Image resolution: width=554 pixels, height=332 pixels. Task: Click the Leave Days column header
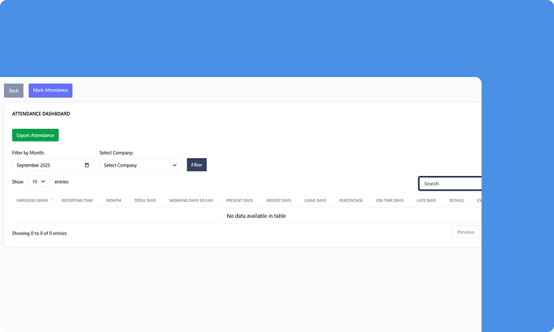tap(315, 201)
